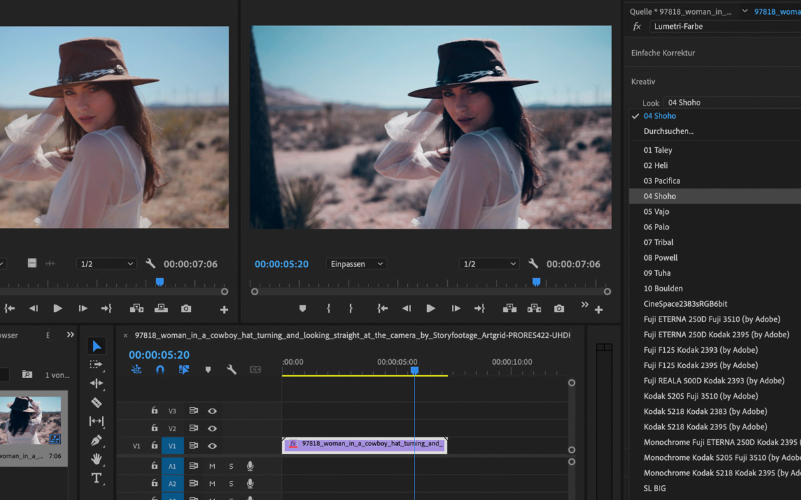
Task: Select the Pen tool in the toolbar
Action: pyautogui.click(x=96, y=441)
